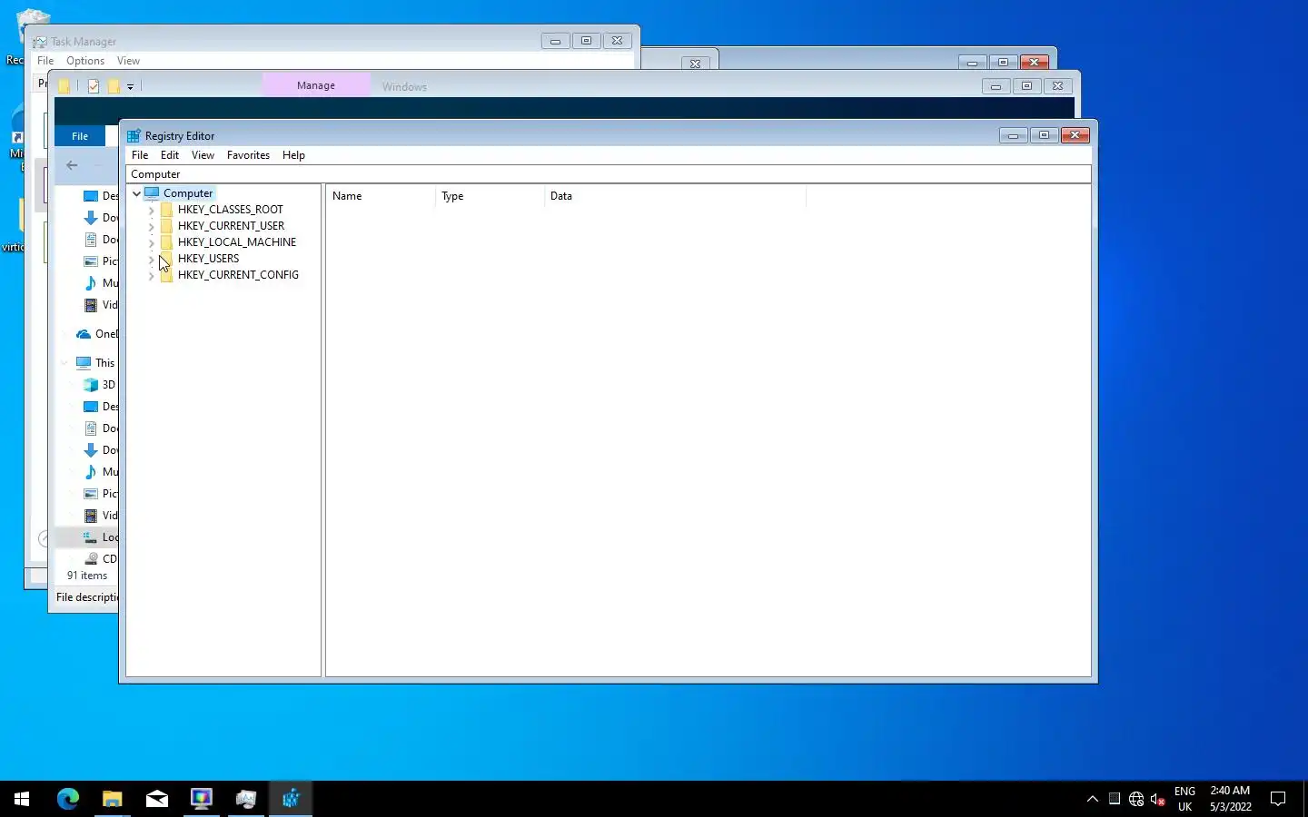Open the Options menu in Task Manager

click(x=85, y=61)
